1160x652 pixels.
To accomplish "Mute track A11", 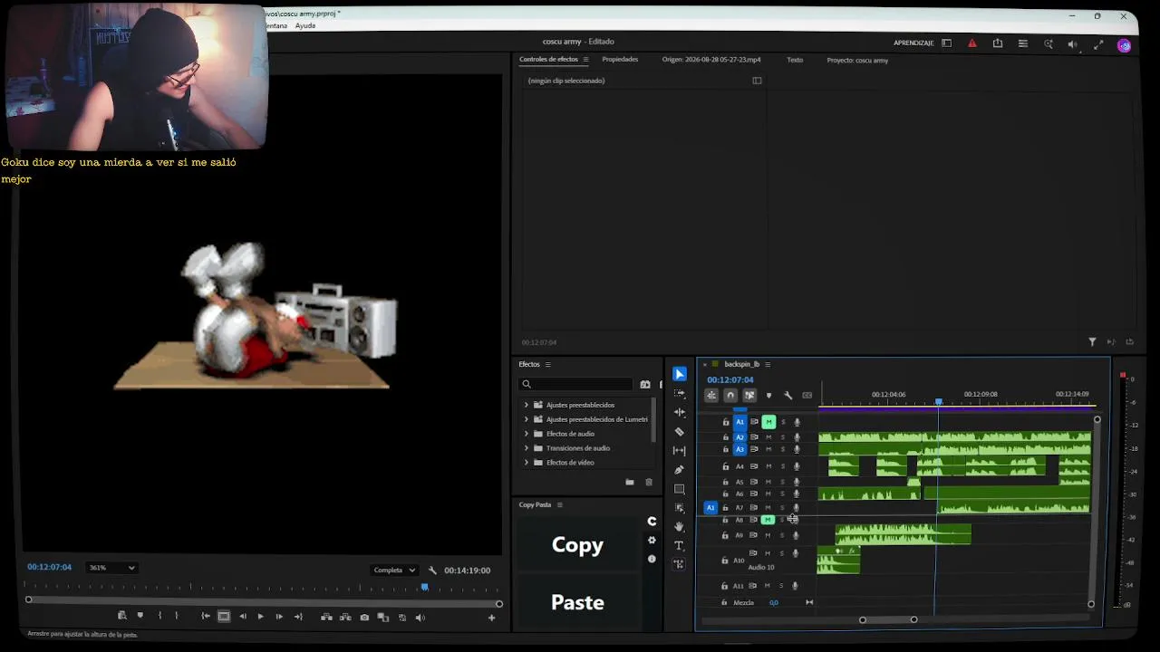I will [x=768, y=586].
